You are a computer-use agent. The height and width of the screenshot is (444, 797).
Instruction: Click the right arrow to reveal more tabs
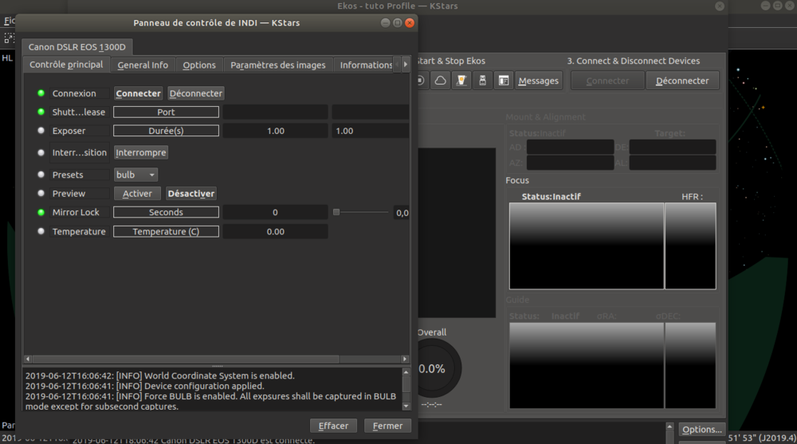405,65
